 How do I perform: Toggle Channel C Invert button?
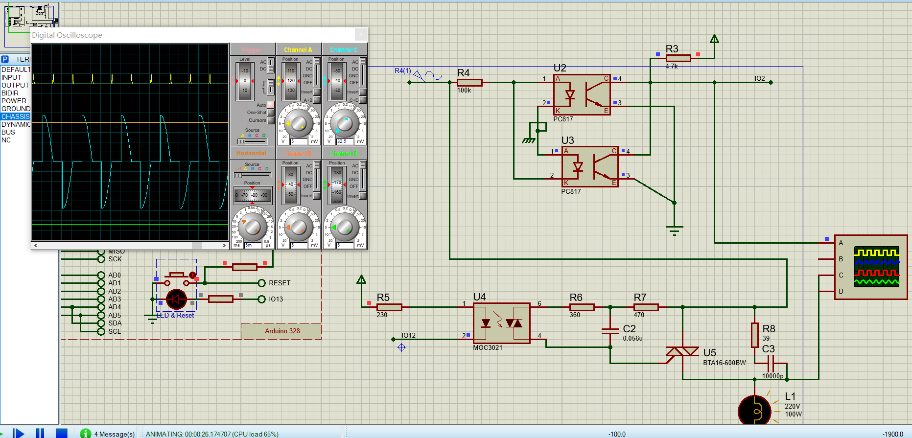point(363,92)
